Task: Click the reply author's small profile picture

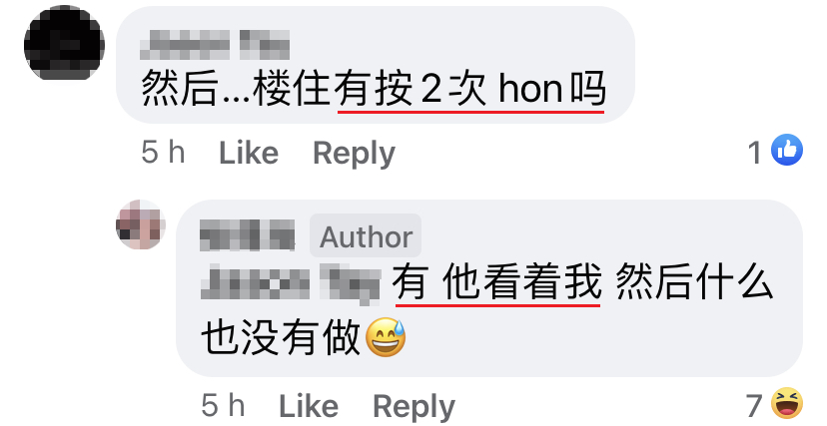Action: [x=141, y=224]
